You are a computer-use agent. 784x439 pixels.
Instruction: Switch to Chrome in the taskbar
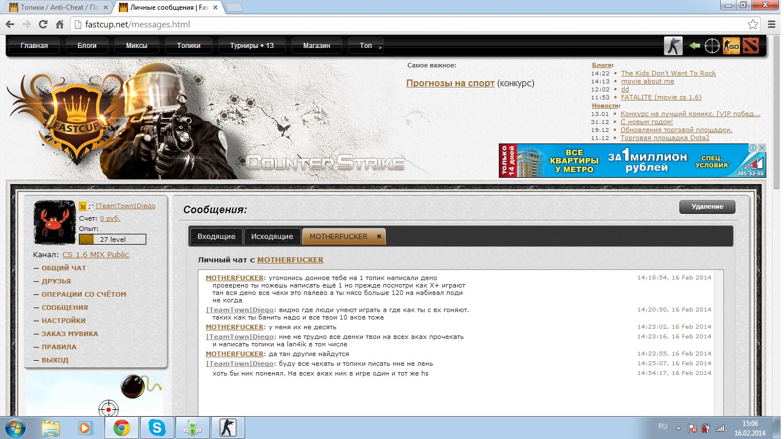click(121, 428)
